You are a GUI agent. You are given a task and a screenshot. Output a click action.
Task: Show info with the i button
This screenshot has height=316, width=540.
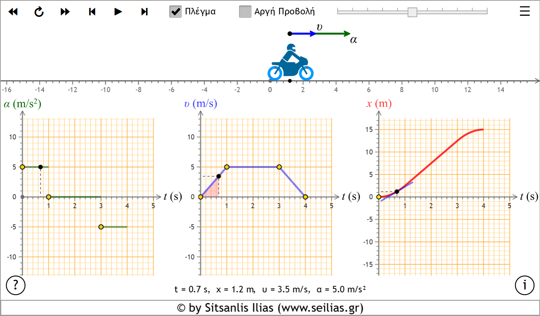(524, 285)
